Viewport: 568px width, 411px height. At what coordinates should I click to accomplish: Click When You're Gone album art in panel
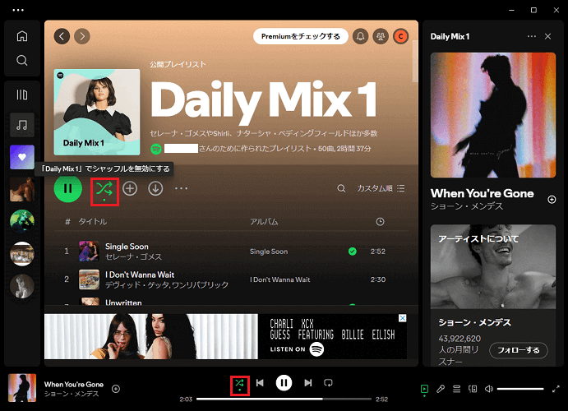pyautogui.click(x=493, y=115)
